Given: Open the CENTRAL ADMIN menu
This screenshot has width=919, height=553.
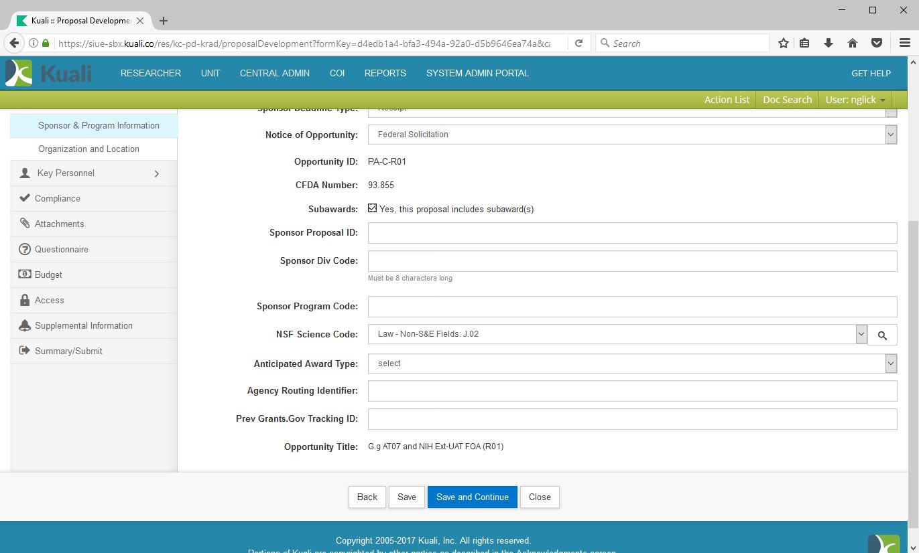Looking at the screenshot, I should 275,74.
